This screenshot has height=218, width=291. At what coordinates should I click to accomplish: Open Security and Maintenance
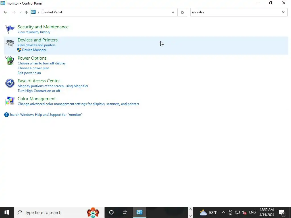tap(43, 27)
